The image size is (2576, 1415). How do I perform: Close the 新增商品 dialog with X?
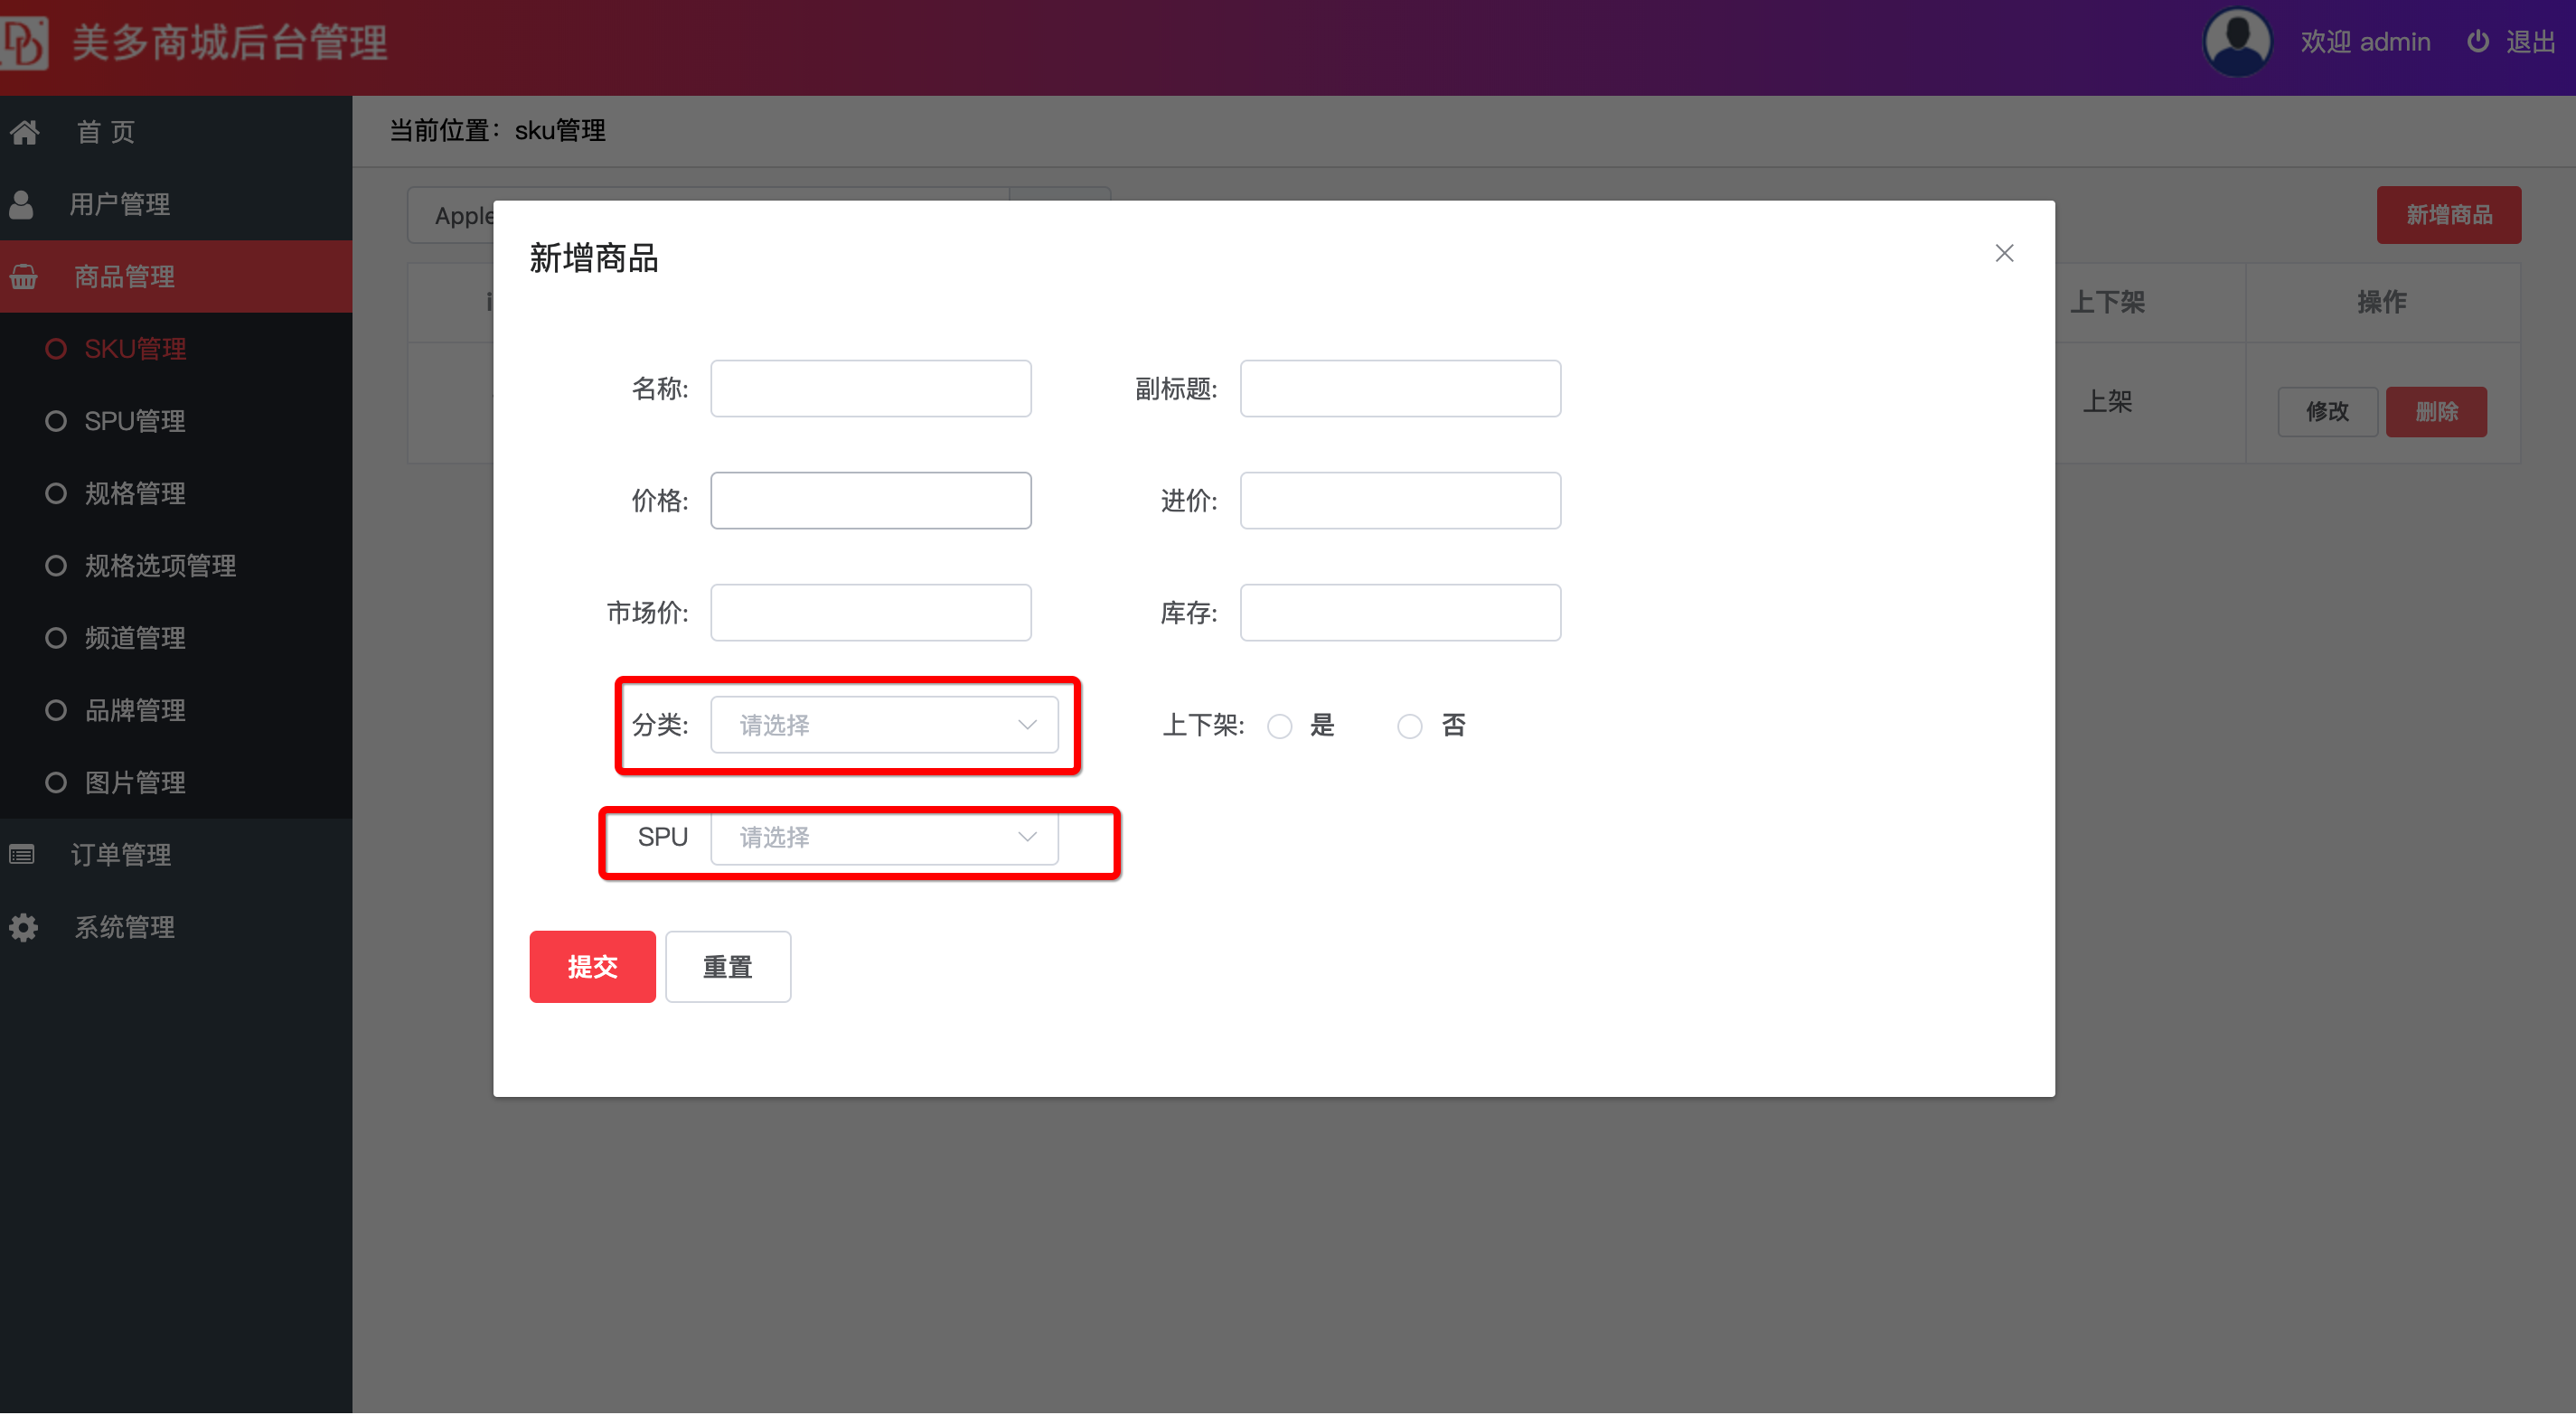[2004, 253]
